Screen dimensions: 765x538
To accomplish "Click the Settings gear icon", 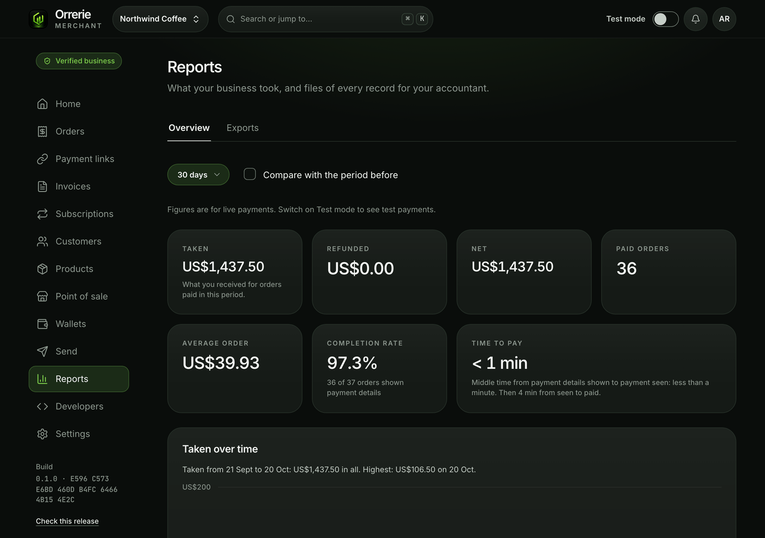I will (x=42, y=434).
